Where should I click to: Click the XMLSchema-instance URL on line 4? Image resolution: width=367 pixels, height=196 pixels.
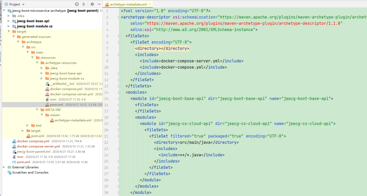click(x=205, y=30)
